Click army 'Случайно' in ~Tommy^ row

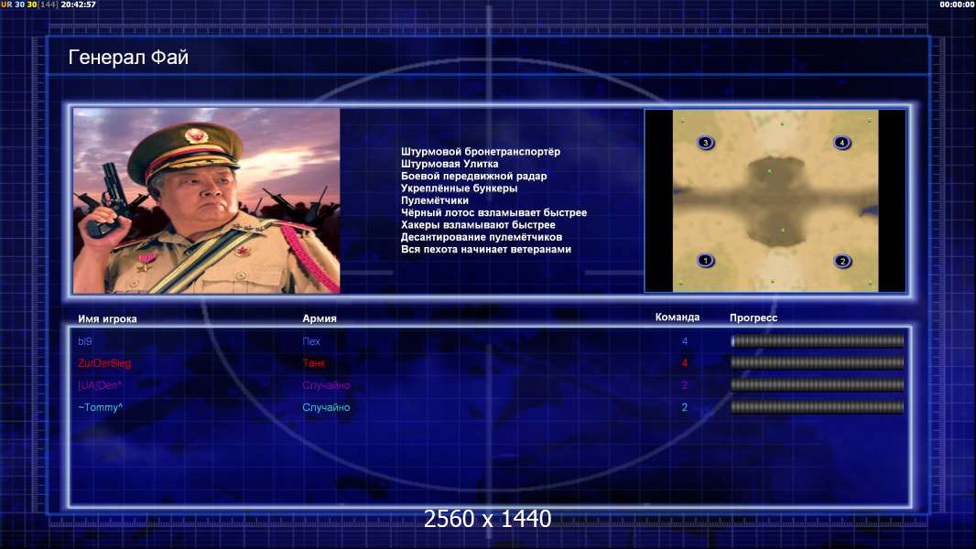pos(326,407)
